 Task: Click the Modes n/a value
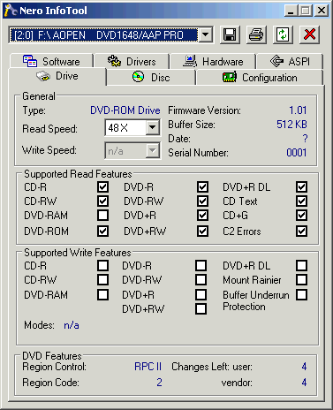[x=72, y=325]
